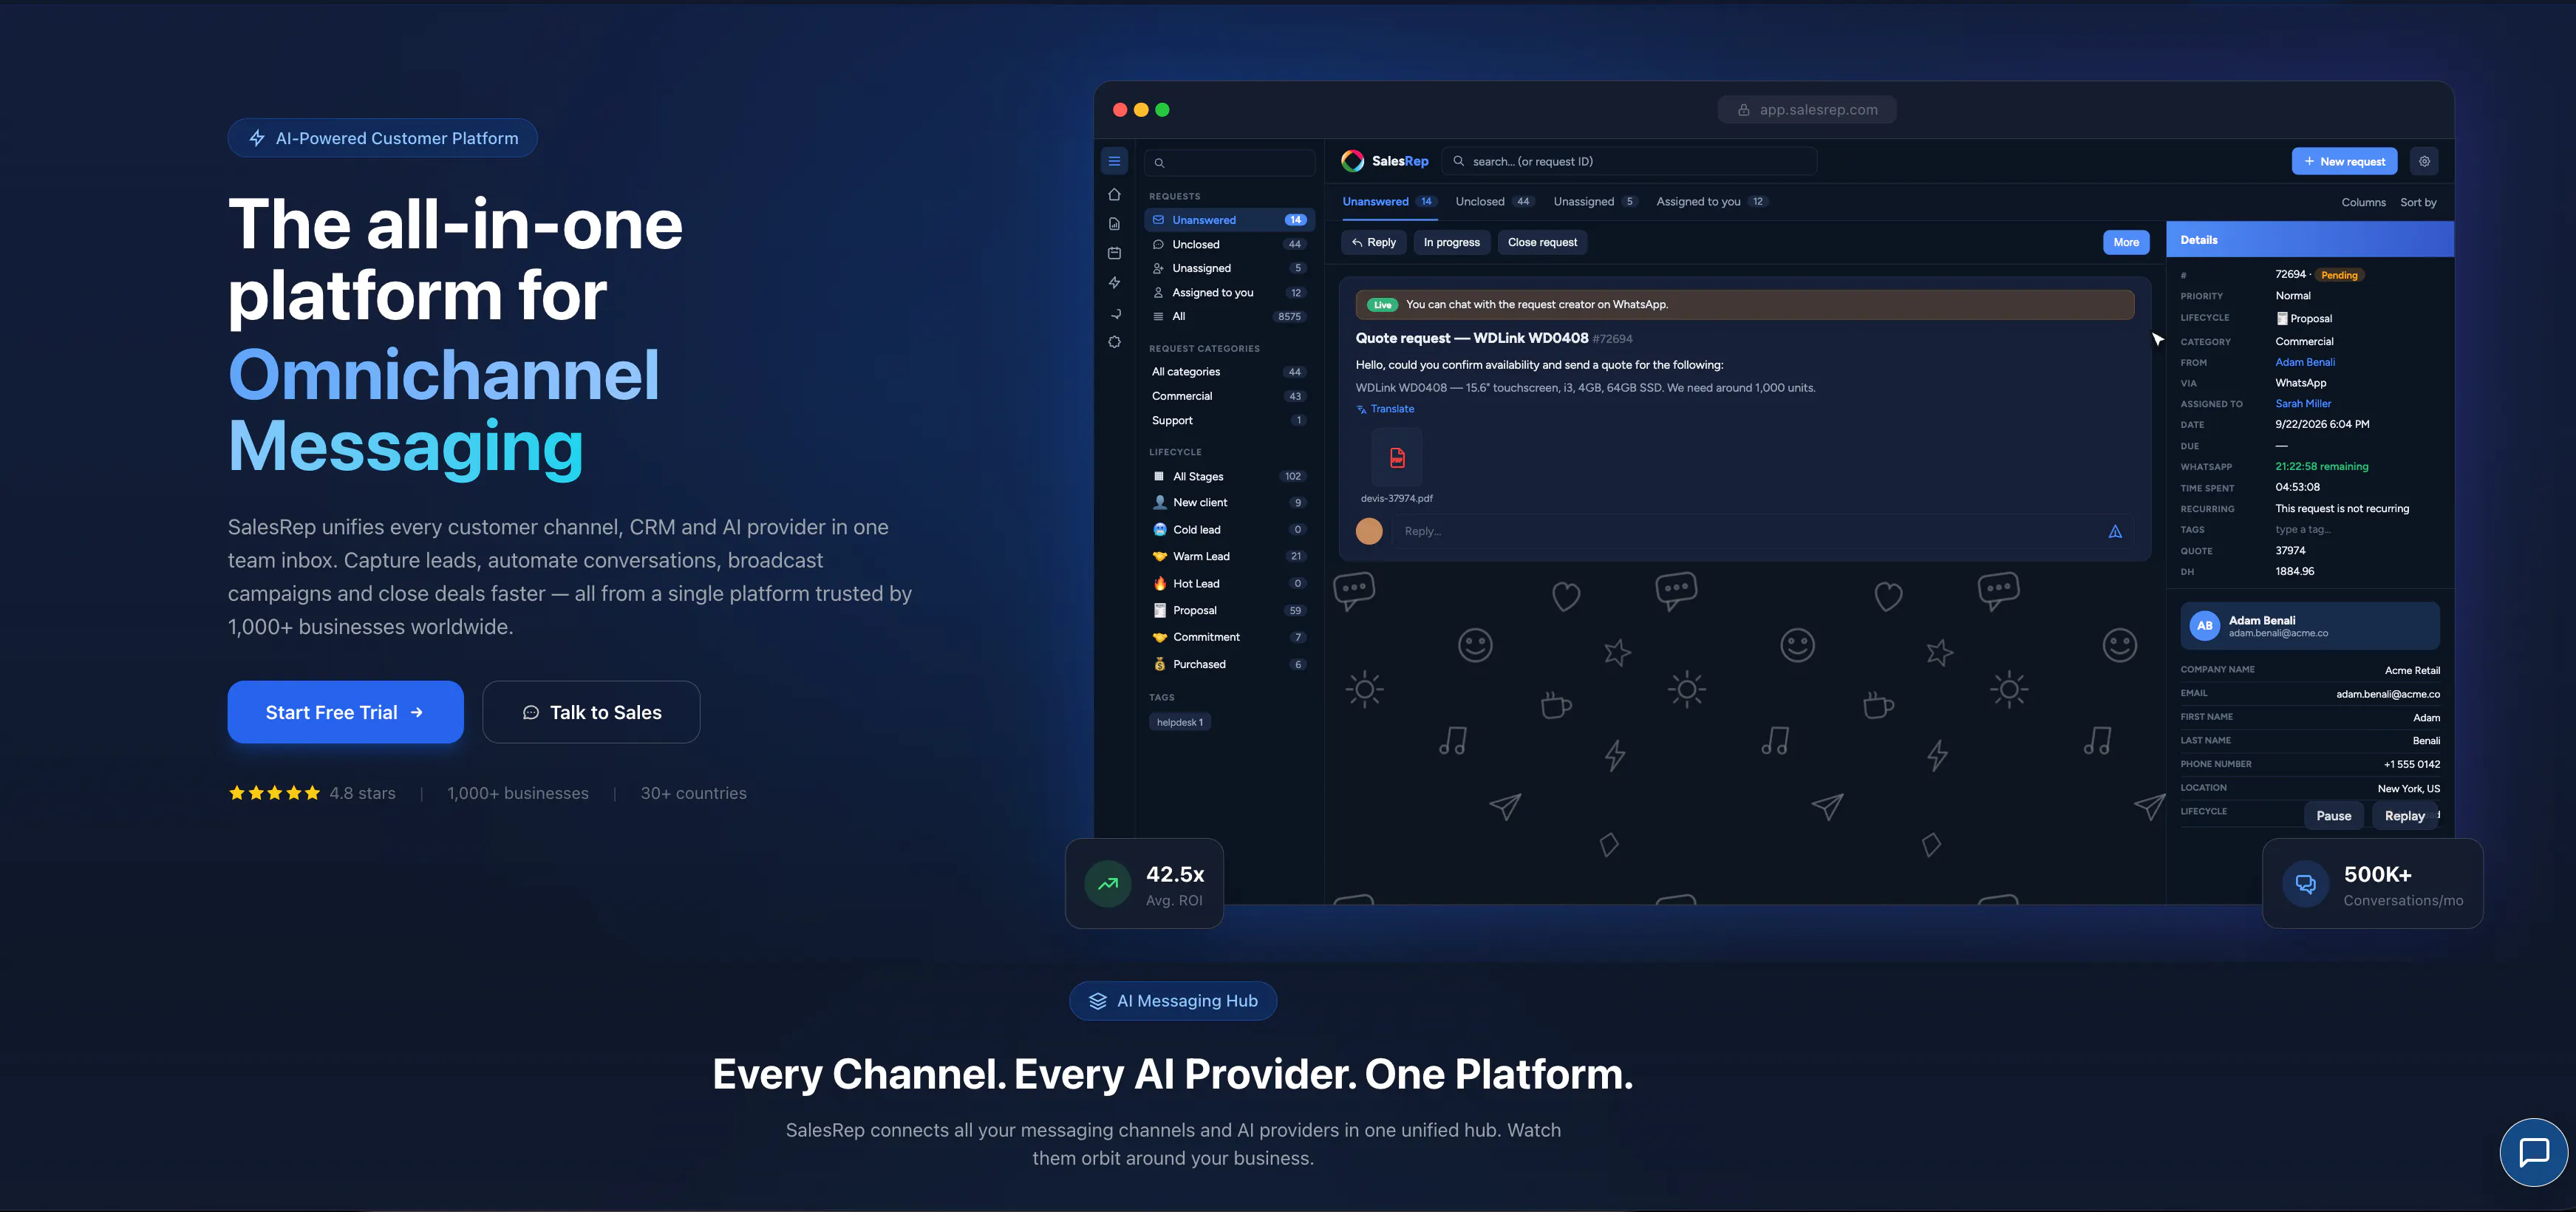Filter by Support category
The height and width of the screenshot is (1212, 2576).
point(1229,421)
